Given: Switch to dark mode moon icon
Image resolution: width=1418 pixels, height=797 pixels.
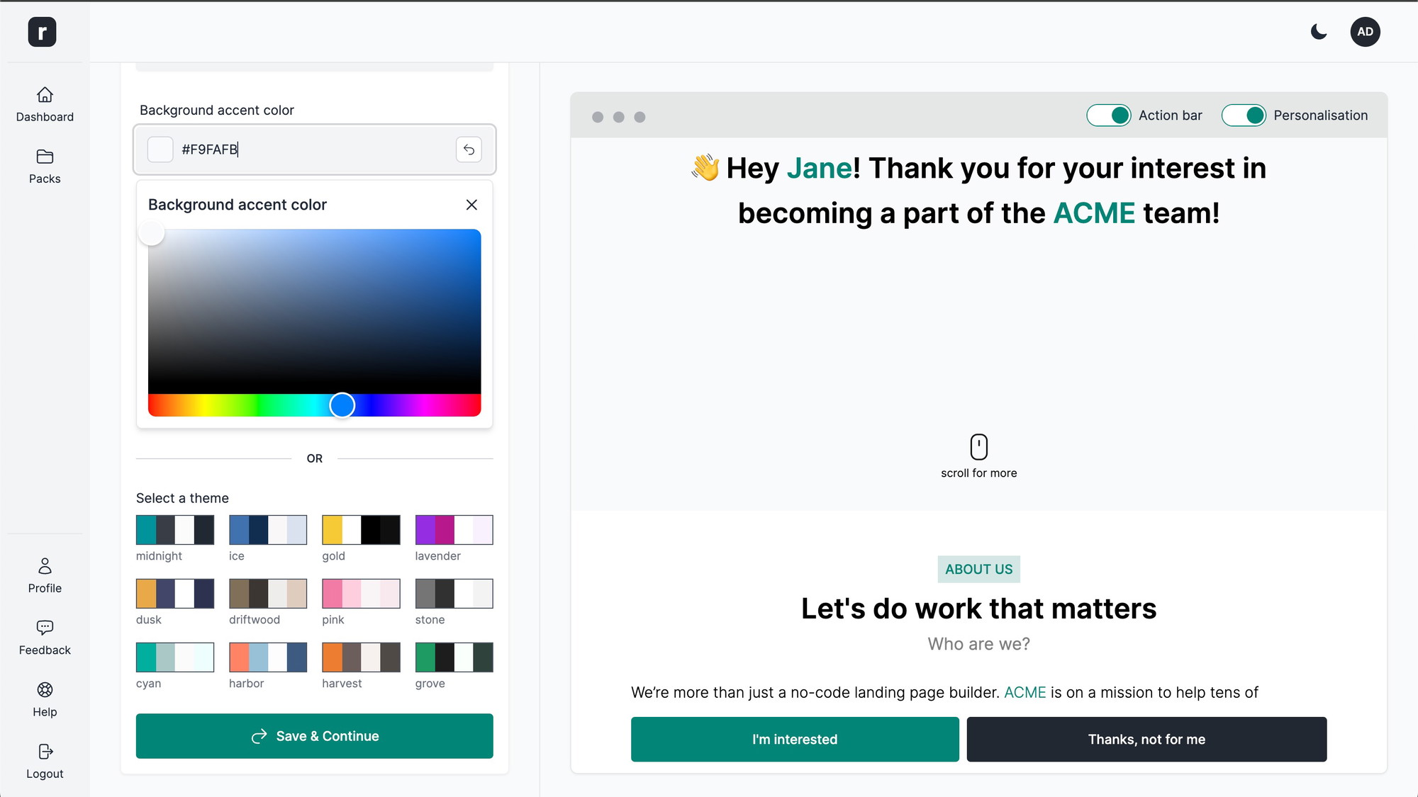Looking at the screenshot, I should (x=1319, y=32).
